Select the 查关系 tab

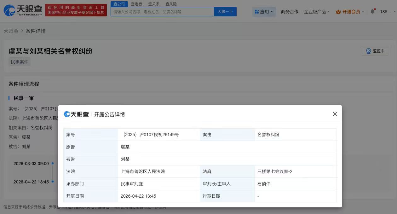154,4
